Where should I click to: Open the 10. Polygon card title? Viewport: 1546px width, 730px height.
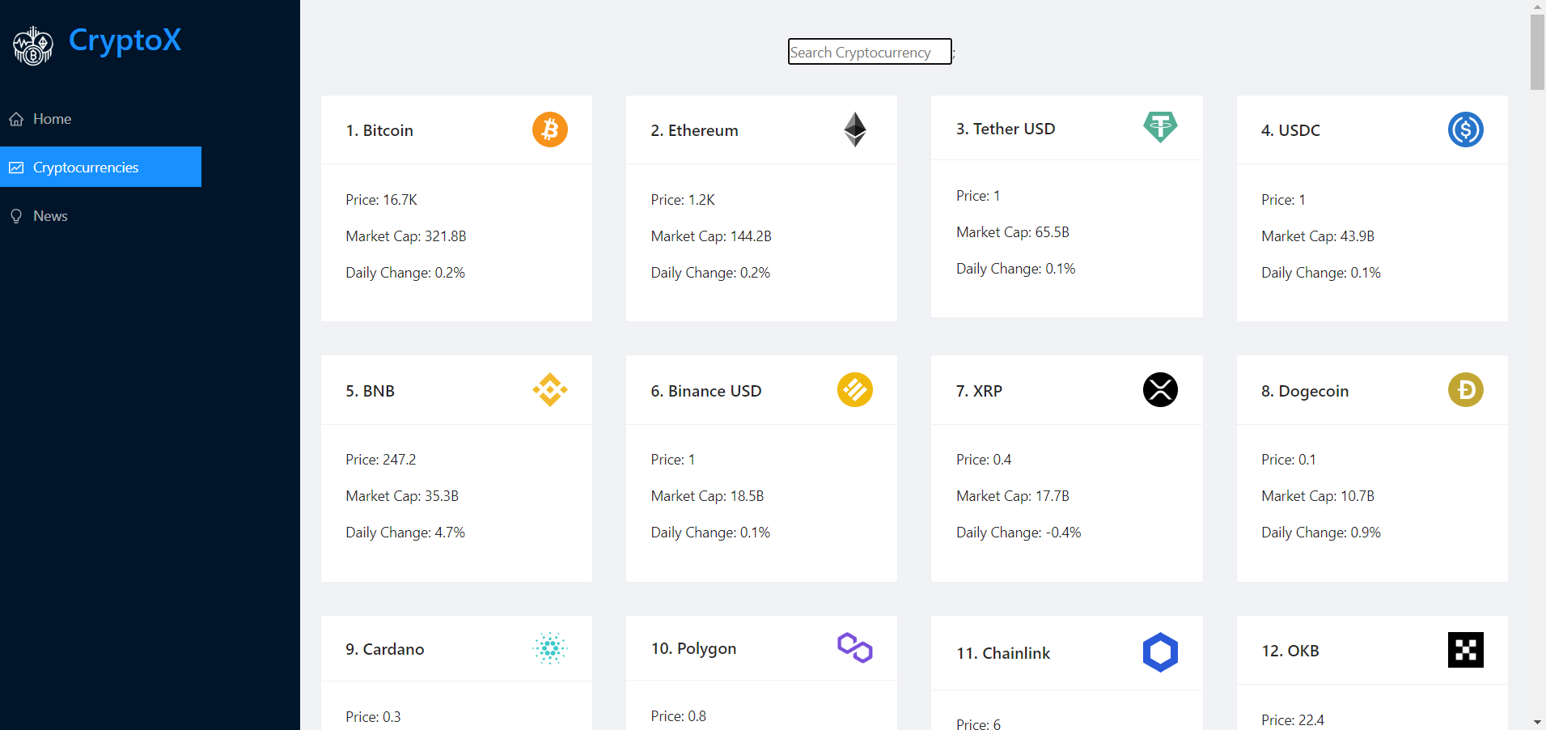[693, 648]
